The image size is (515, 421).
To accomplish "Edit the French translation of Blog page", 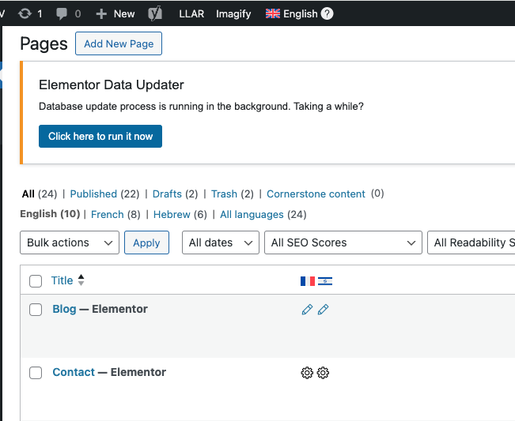I will point(307,309).
